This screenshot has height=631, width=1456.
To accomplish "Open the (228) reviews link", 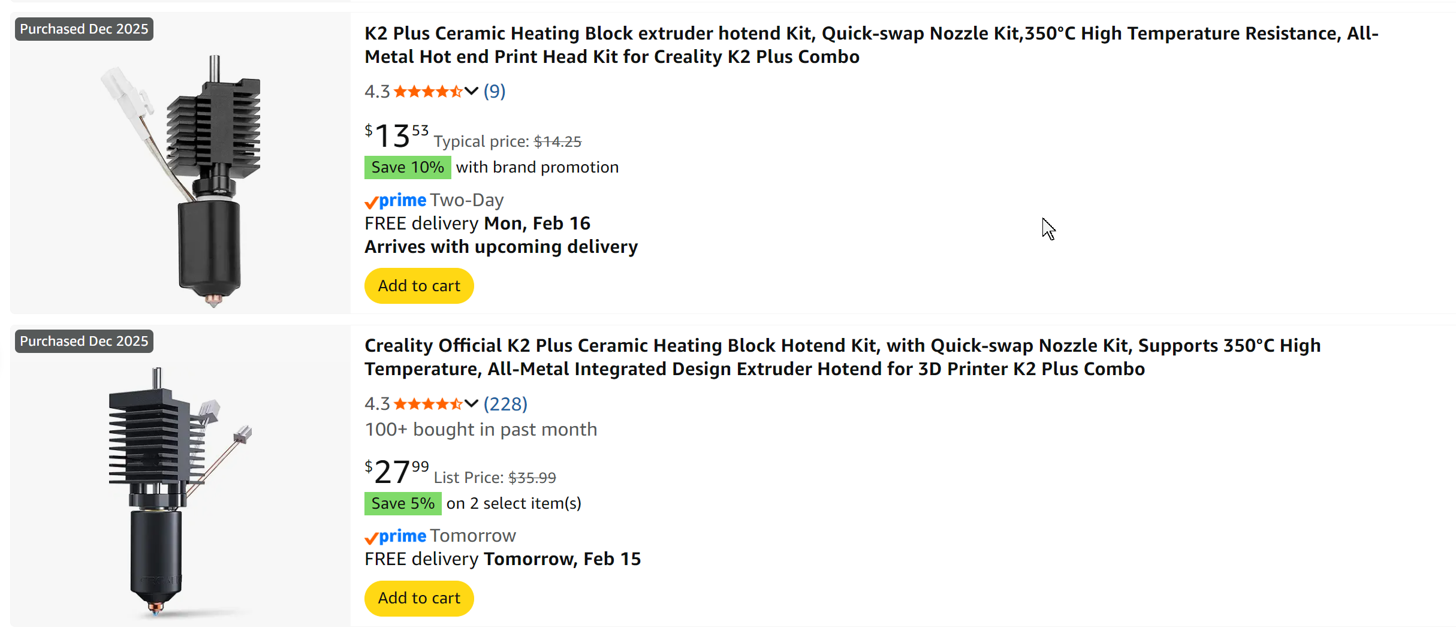I will point(505,403).
